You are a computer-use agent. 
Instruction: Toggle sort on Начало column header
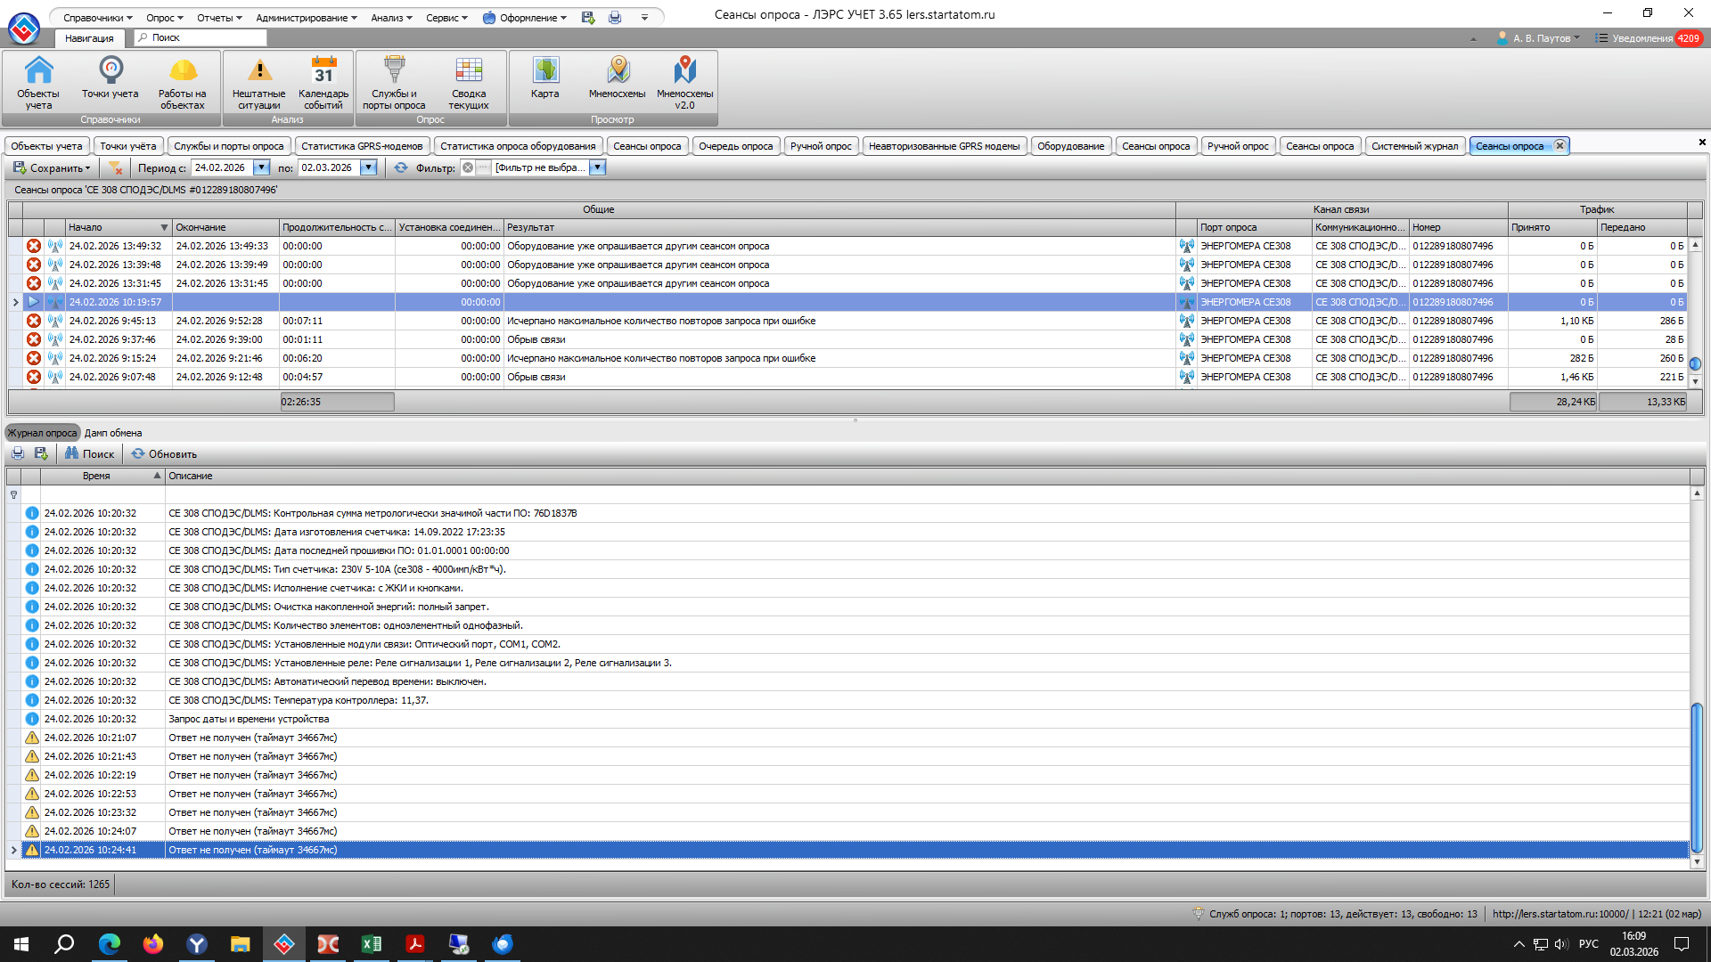[x=116, y=227]
